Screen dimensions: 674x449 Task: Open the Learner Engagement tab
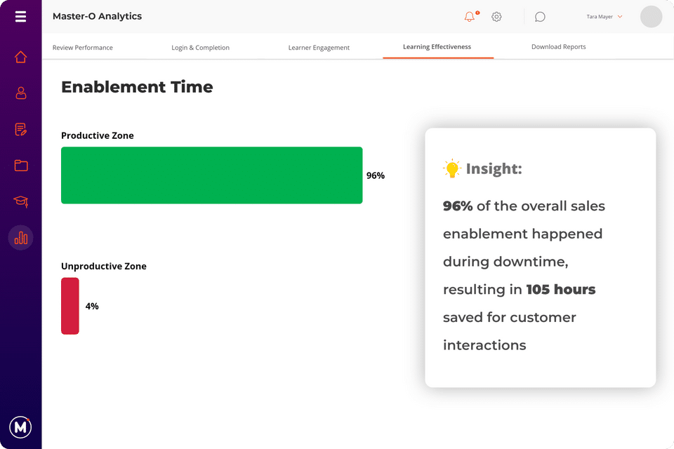point(319,48)
